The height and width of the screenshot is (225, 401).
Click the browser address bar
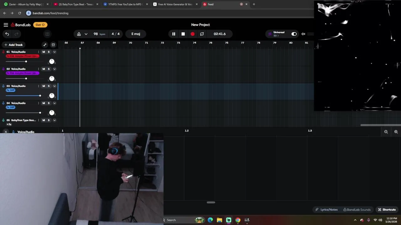click(x=169, y=13)
